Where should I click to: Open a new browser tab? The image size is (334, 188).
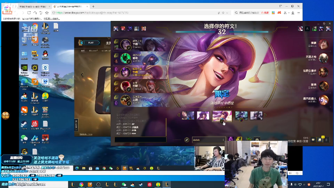[x=93, y=7]
